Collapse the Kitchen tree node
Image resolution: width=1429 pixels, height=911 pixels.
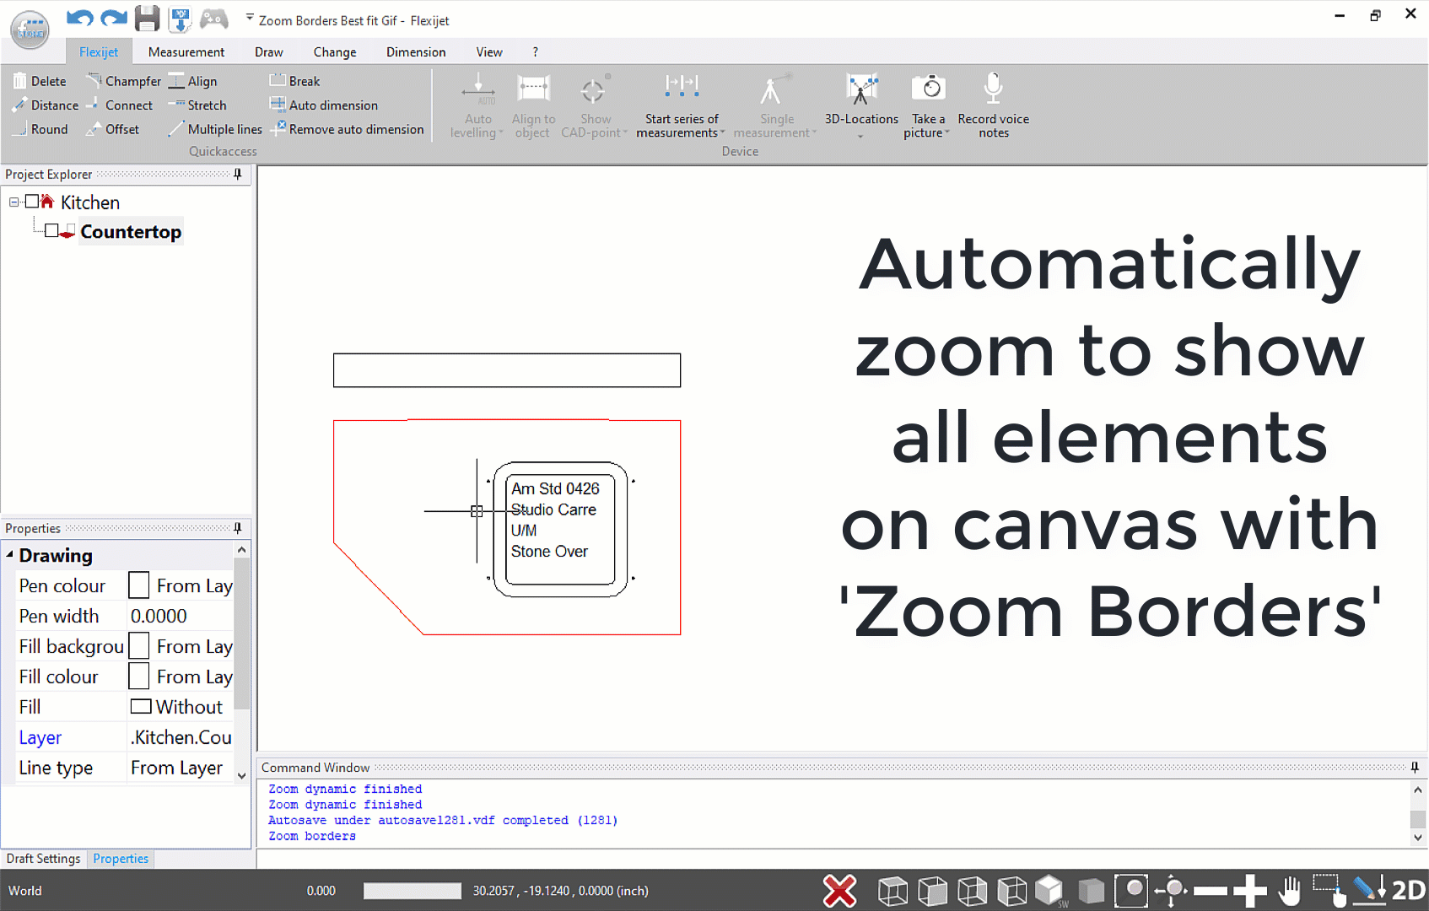coord(12,202)
